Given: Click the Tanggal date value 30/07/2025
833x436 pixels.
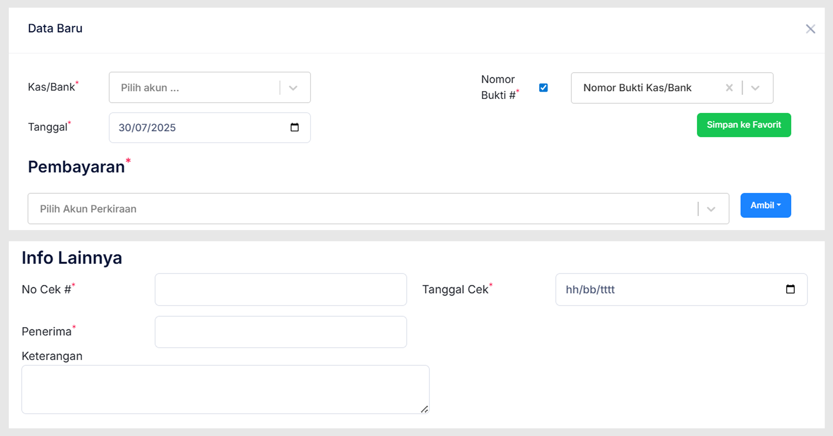Looking at the screenshot, I should (147, 128).
